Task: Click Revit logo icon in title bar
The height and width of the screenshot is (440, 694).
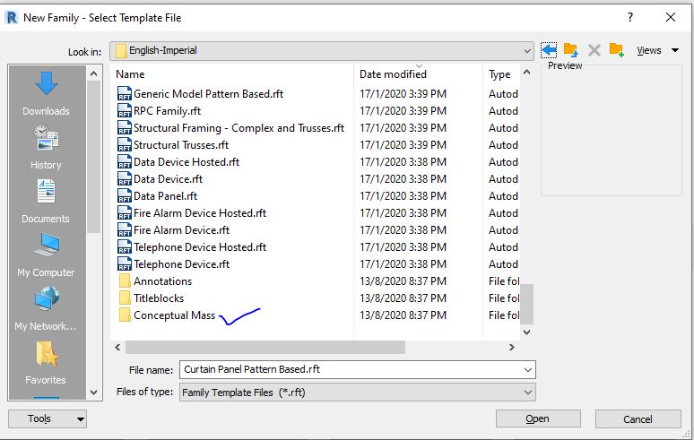Action: 11,18
